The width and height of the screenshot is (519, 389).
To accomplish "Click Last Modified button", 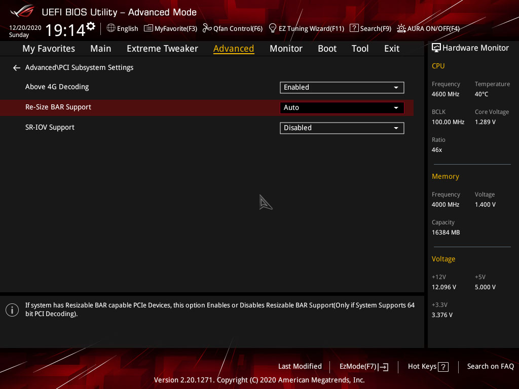I will coord(300,367).
